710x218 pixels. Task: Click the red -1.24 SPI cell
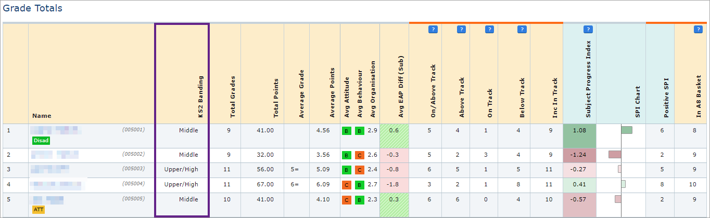click(x=579, y=155)
